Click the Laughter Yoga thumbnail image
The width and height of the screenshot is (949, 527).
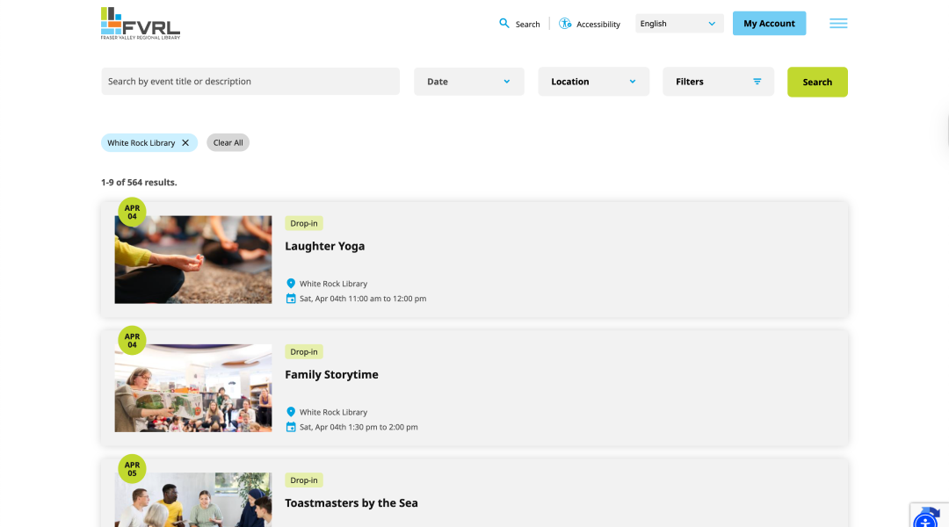click(x=193, y=260)
